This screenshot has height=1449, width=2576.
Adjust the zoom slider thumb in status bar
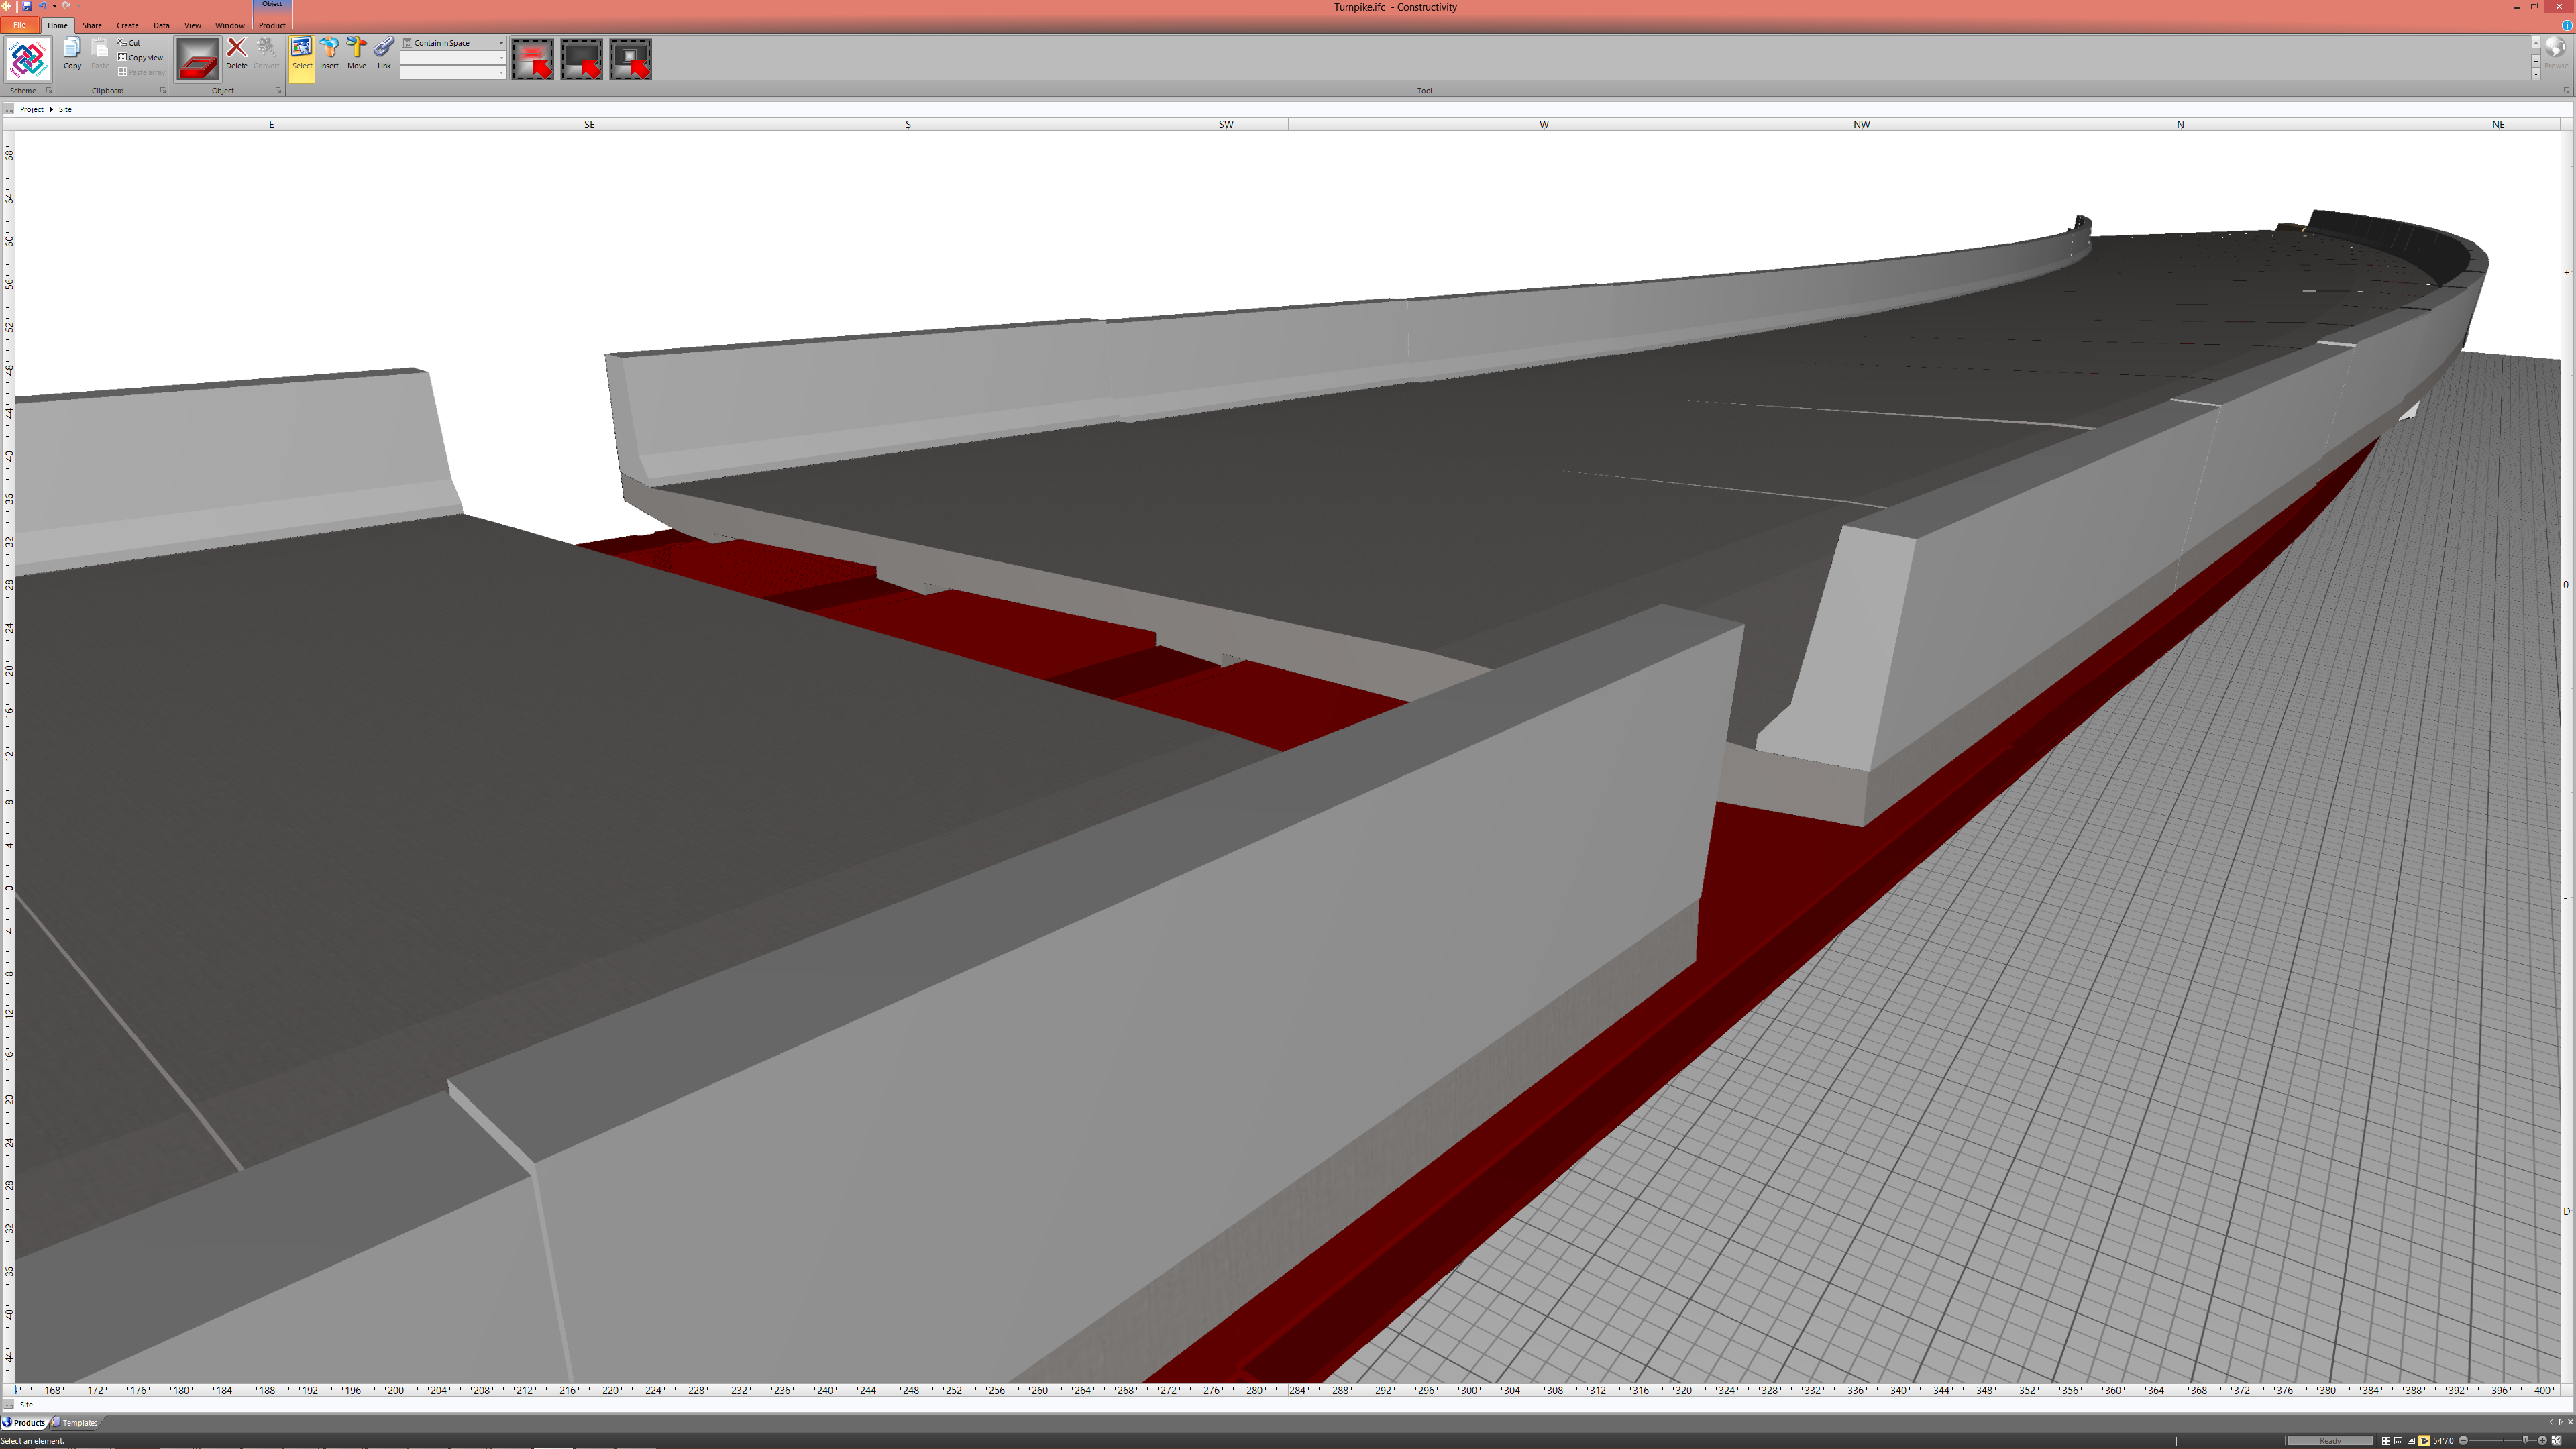point(2525,1441)
